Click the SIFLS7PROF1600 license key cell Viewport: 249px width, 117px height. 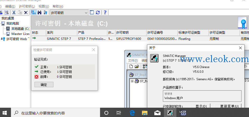point(129,39)
